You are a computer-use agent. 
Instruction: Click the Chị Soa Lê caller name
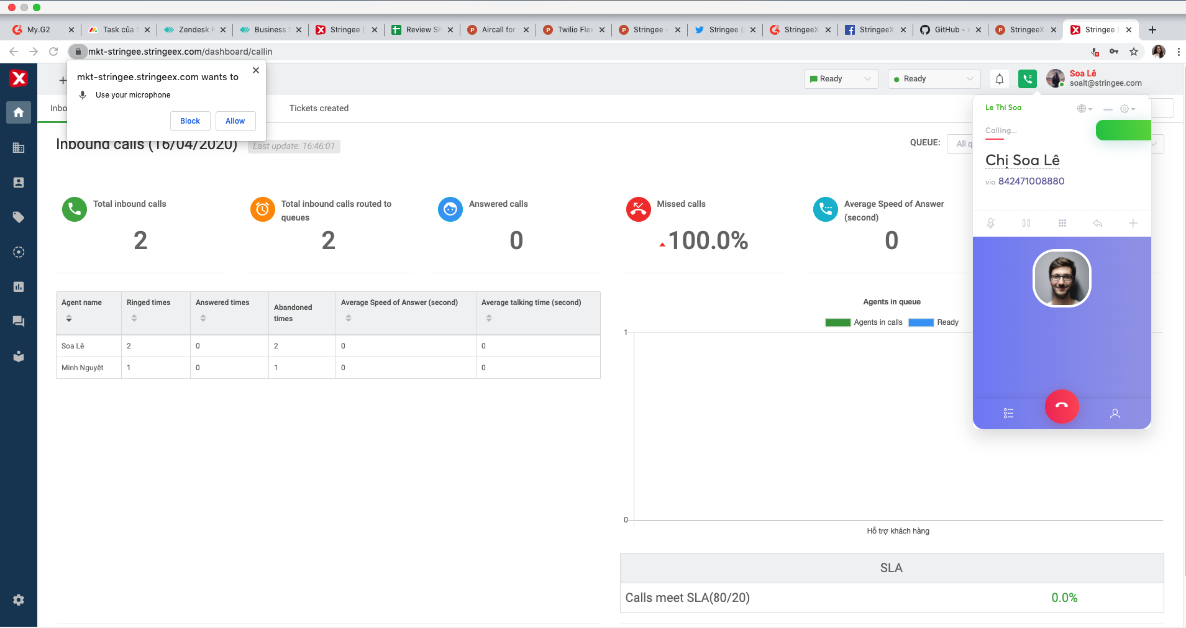click(1022, 160)
